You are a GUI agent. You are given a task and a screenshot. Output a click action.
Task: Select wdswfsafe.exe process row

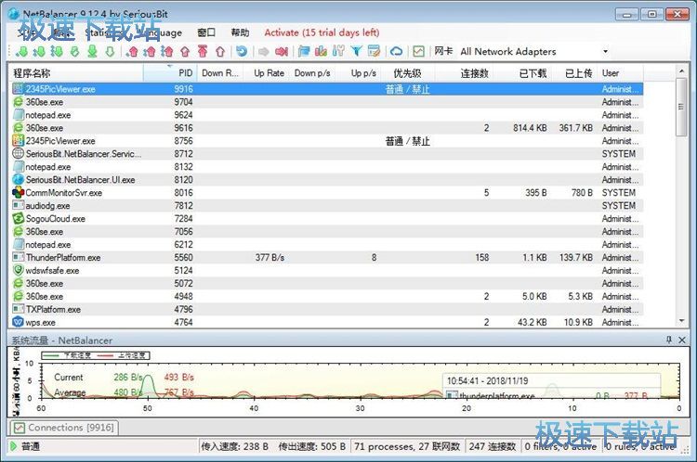(x=327, y=270)
